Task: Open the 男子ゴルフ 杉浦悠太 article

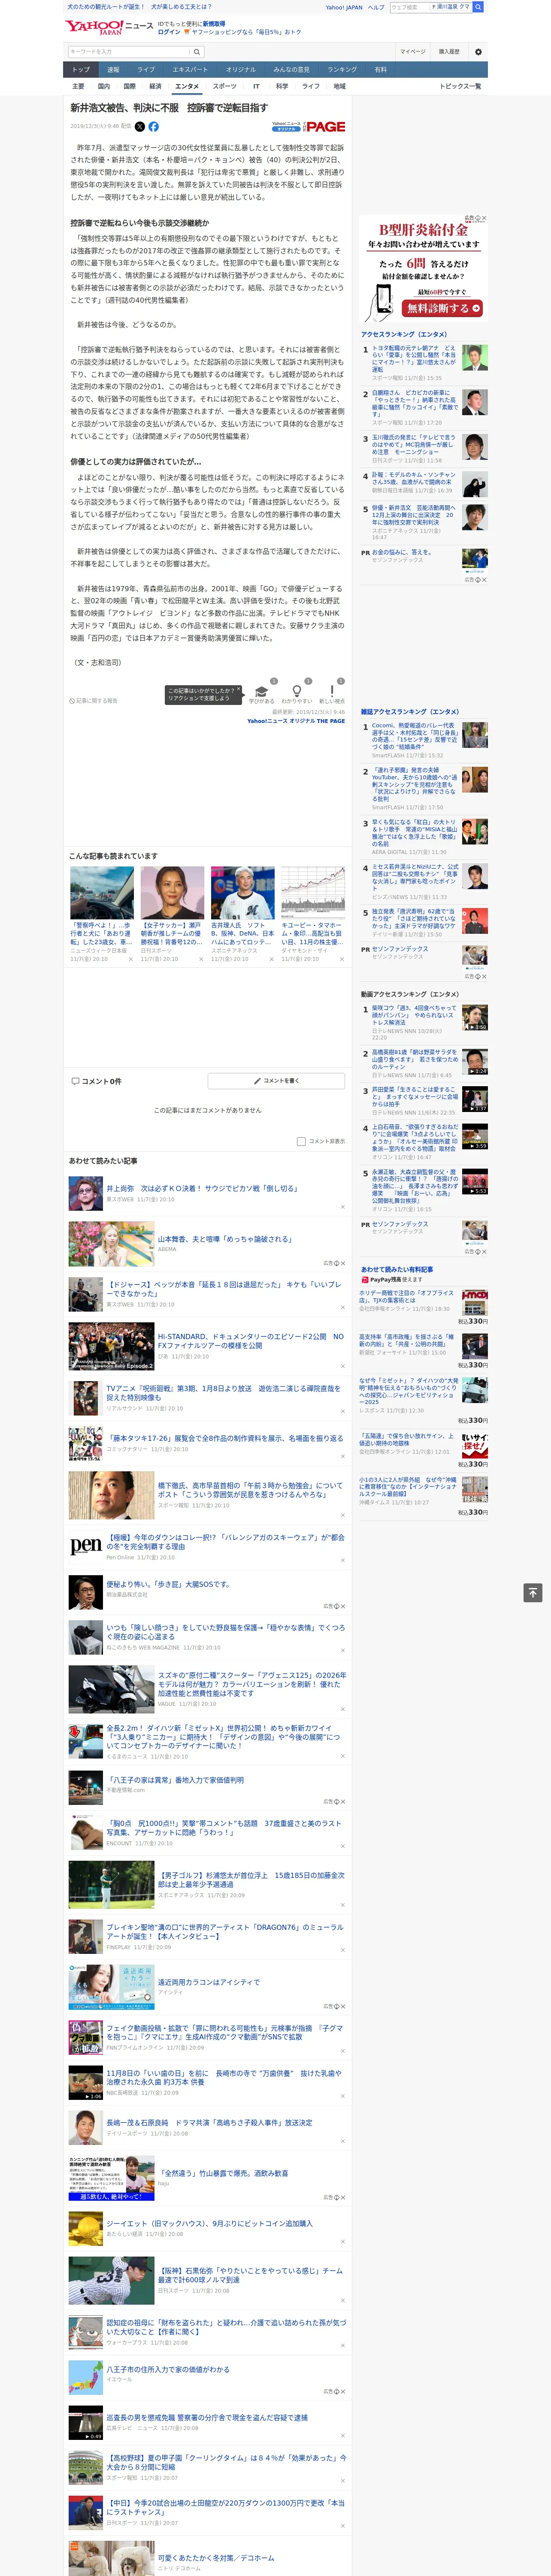Action: [251, 1879]
